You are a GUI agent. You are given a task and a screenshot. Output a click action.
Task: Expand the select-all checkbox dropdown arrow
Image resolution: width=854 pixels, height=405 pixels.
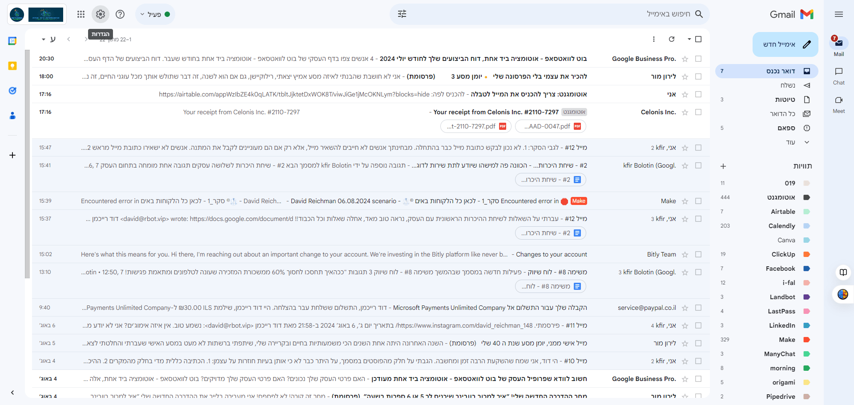(689, 39)
